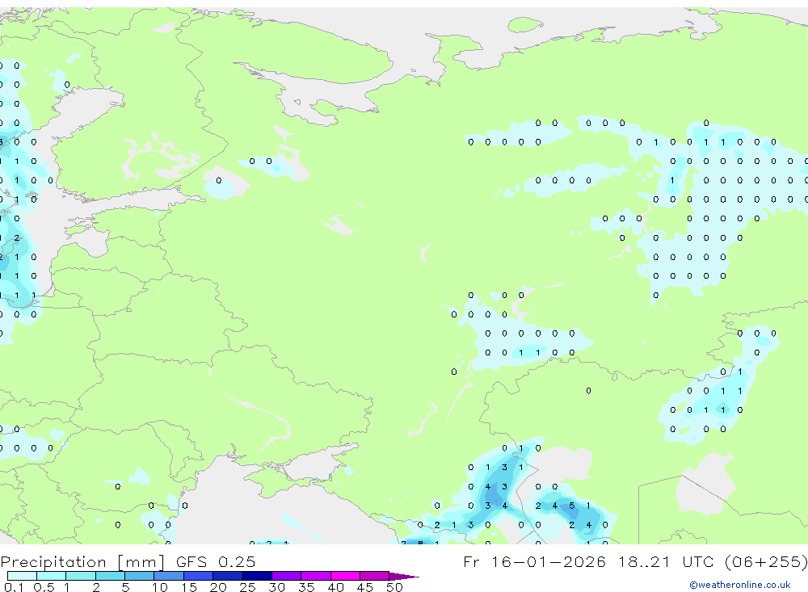
Task: Click the '10' legend scale label
Action: pos(160,587)
